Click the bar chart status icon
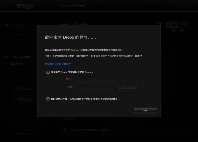198x142 pixels. (12, 30)
